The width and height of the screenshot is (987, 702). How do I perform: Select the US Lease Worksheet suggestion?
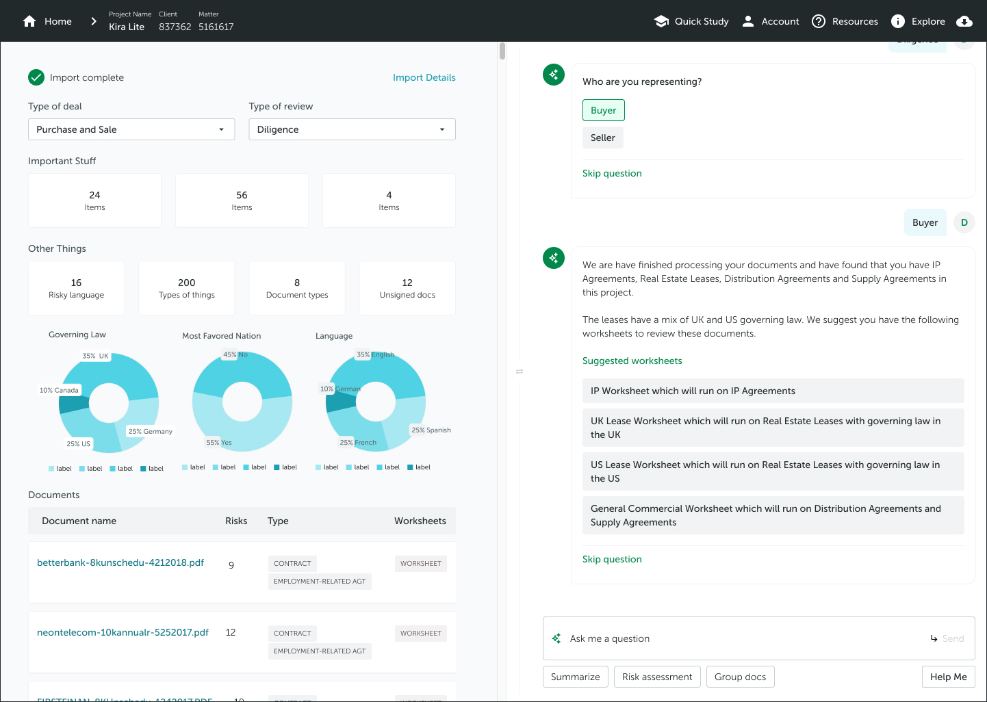[773, 471]
